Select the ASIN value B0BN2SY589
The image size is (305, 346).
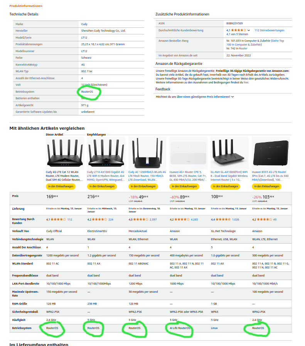234,24
